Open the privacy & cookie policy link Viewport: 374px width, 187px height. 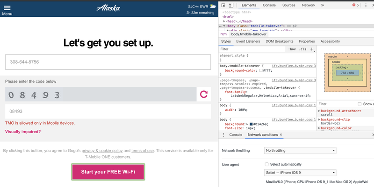[x=102, y=150]
